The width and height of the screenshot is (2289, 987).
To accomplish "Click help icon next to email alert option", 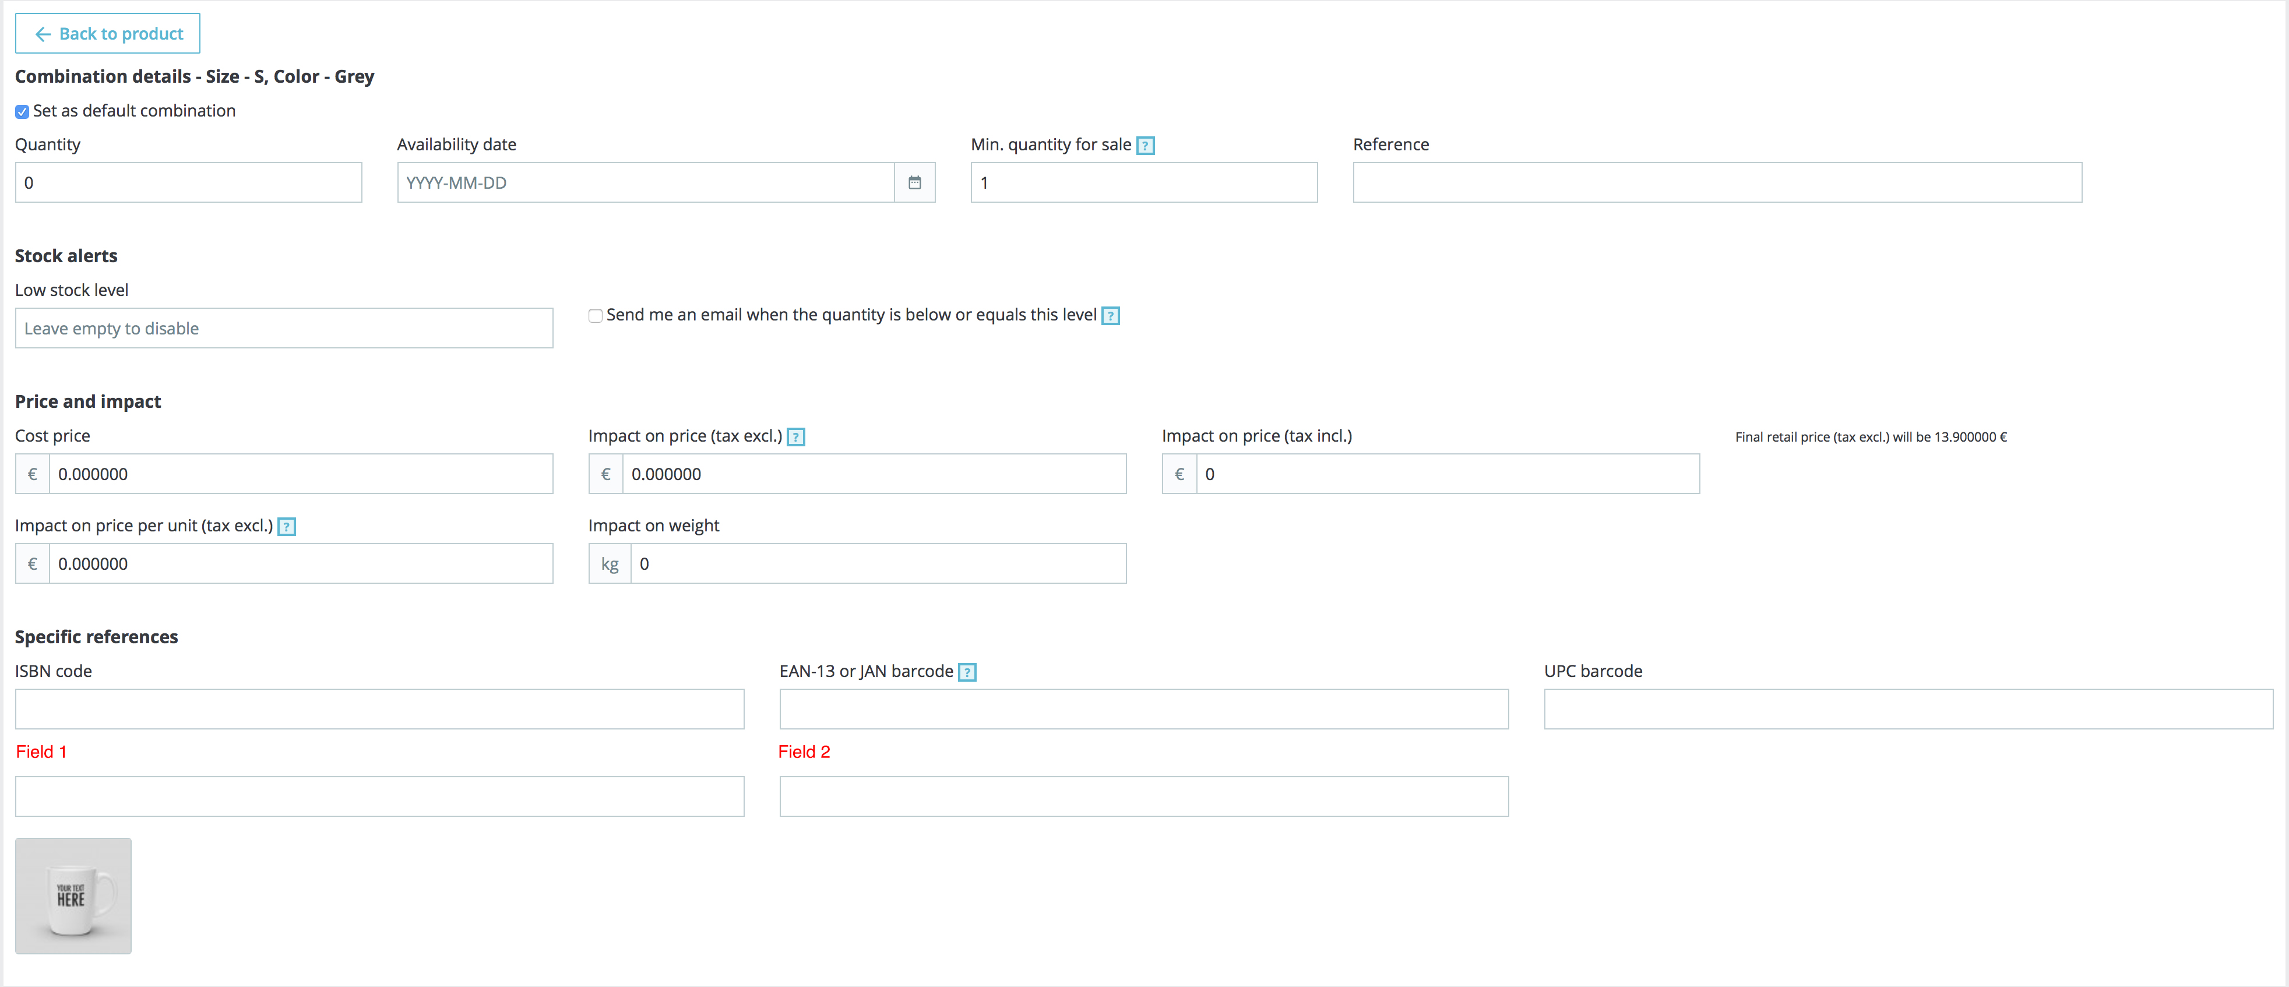I will click(1110, 315).
